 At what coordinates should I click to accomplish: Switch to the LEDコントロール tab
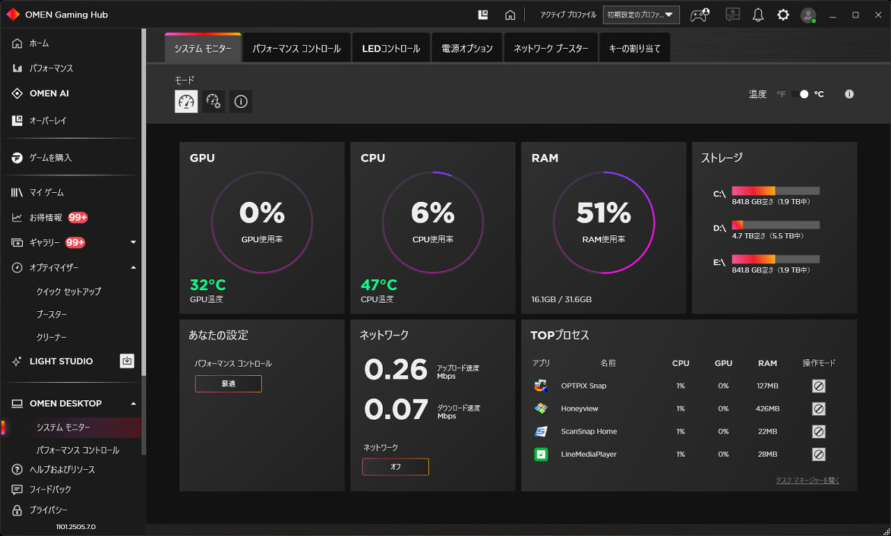click(x=391, y=49)
